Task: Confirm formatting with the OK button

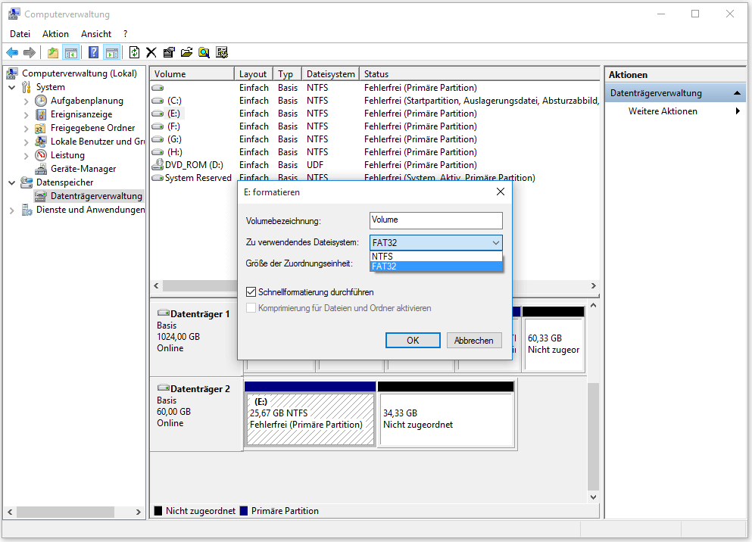Action: click(413, 340)
